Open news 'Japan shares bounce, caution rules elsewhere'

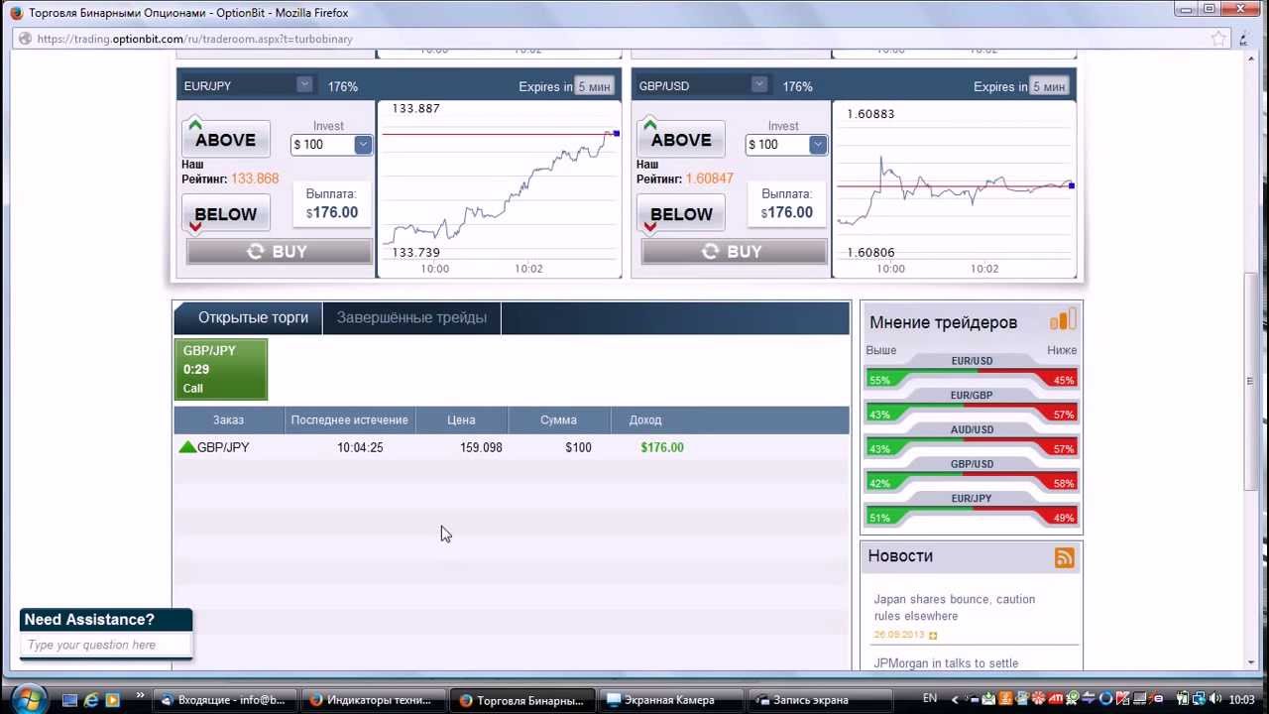954,607
